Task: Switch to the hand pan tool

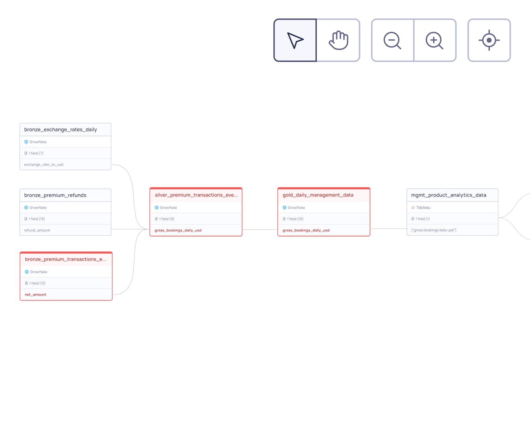Action: pos(339,40)
